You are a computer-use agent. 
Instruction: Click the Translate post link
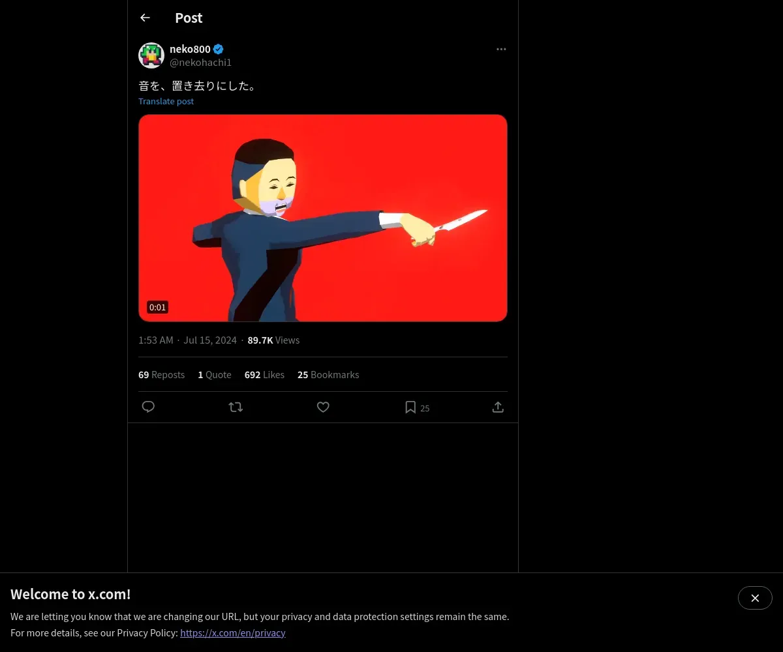(x=166, y=101)
